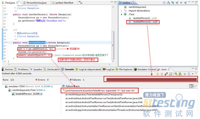
Task: Minimize the bottom JUnit panel
Action: 193,69
